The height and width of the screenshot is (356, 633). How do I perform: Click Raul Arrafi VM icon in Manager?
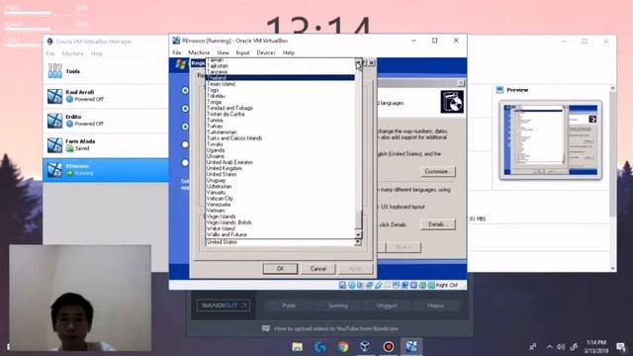pyautogui.click(x=55, y=96)
